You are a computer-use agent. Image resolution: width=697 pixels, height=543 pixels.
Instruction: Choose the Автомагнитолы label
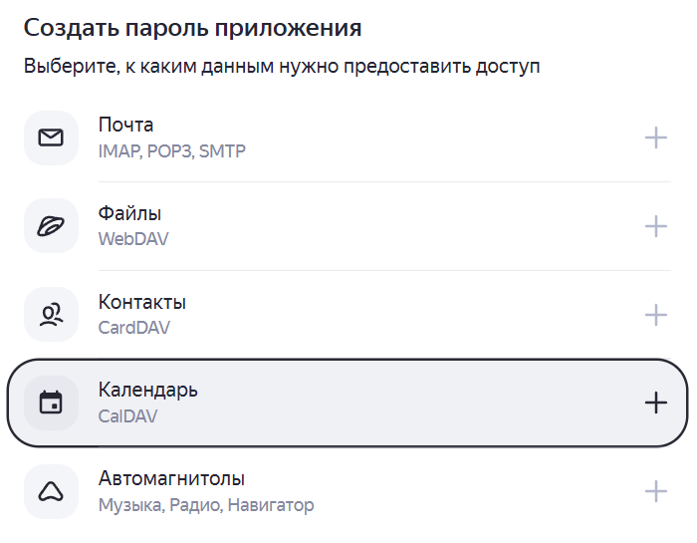tap(171, 478)
